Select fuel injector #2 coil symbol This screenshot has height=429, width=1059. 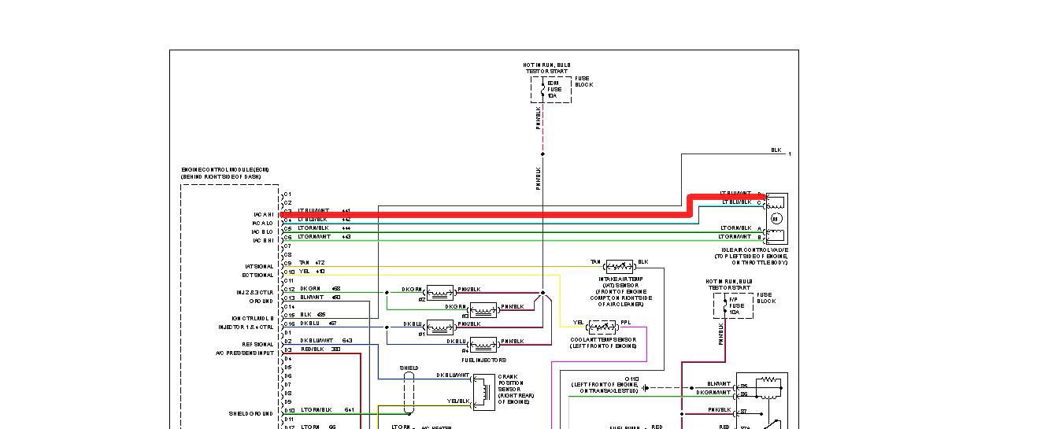point(441,294)
